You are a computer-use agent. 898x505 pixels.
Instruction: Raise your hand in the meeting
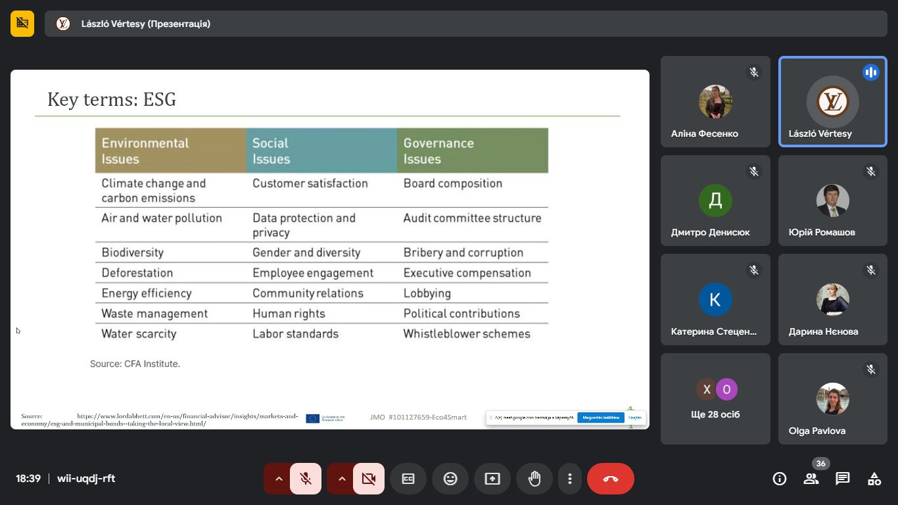point(534,479)
